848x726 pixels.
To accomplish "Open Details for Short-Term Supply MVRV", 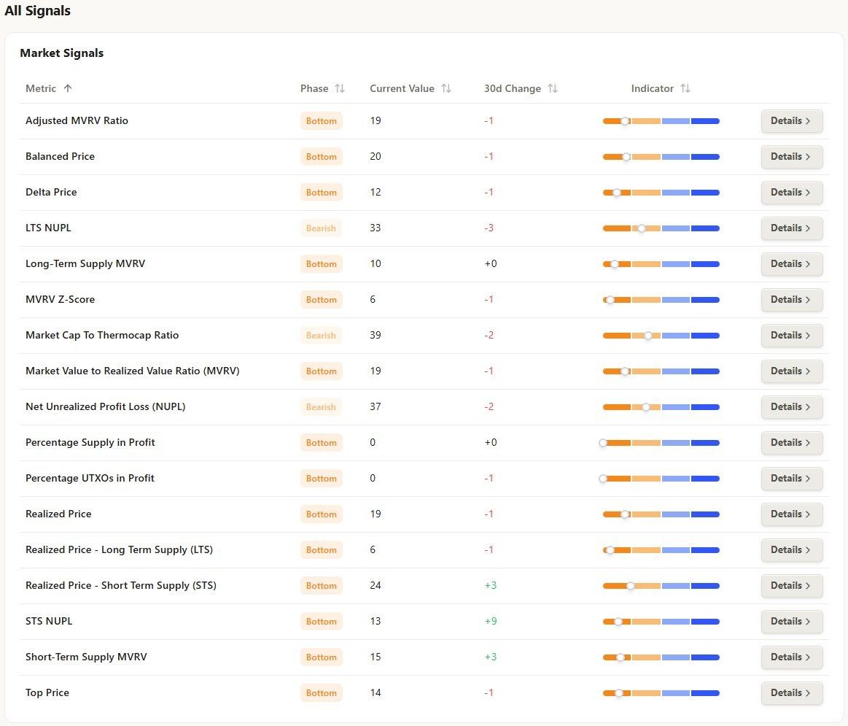I will coord(792,657).
